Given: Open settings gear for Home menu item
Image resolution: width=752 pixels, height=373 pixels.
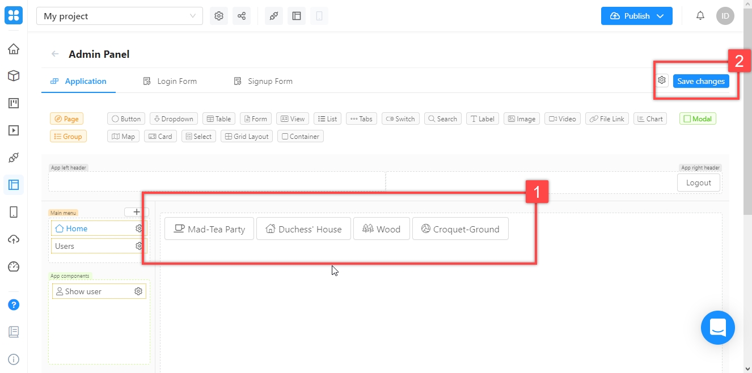Looking at the screenshot, I should click(x=139, y=228).
